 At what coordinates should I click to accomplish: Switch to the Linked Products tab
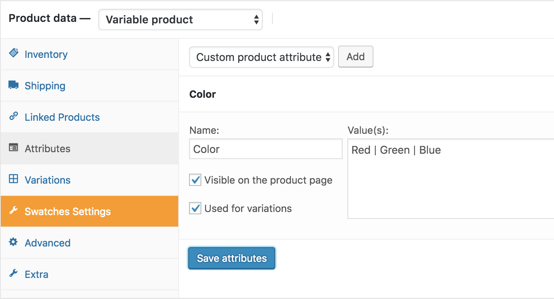[62, 117]
